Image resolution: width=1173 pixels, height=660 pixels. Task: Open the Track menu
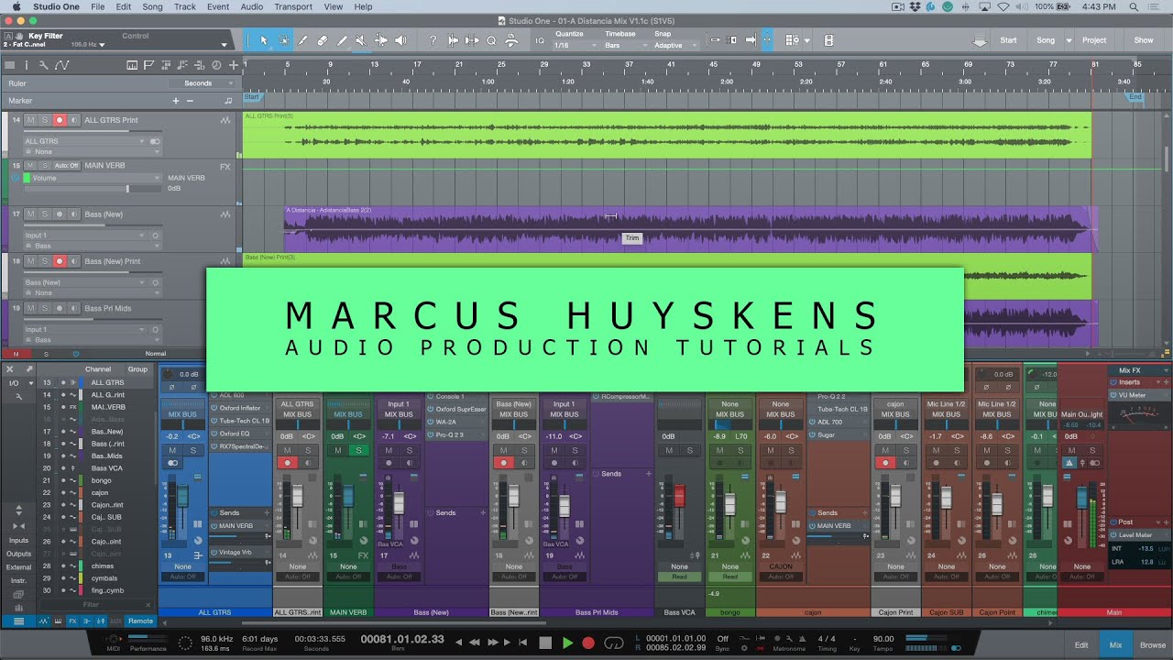pyautogui.click(x=185, y=6)
